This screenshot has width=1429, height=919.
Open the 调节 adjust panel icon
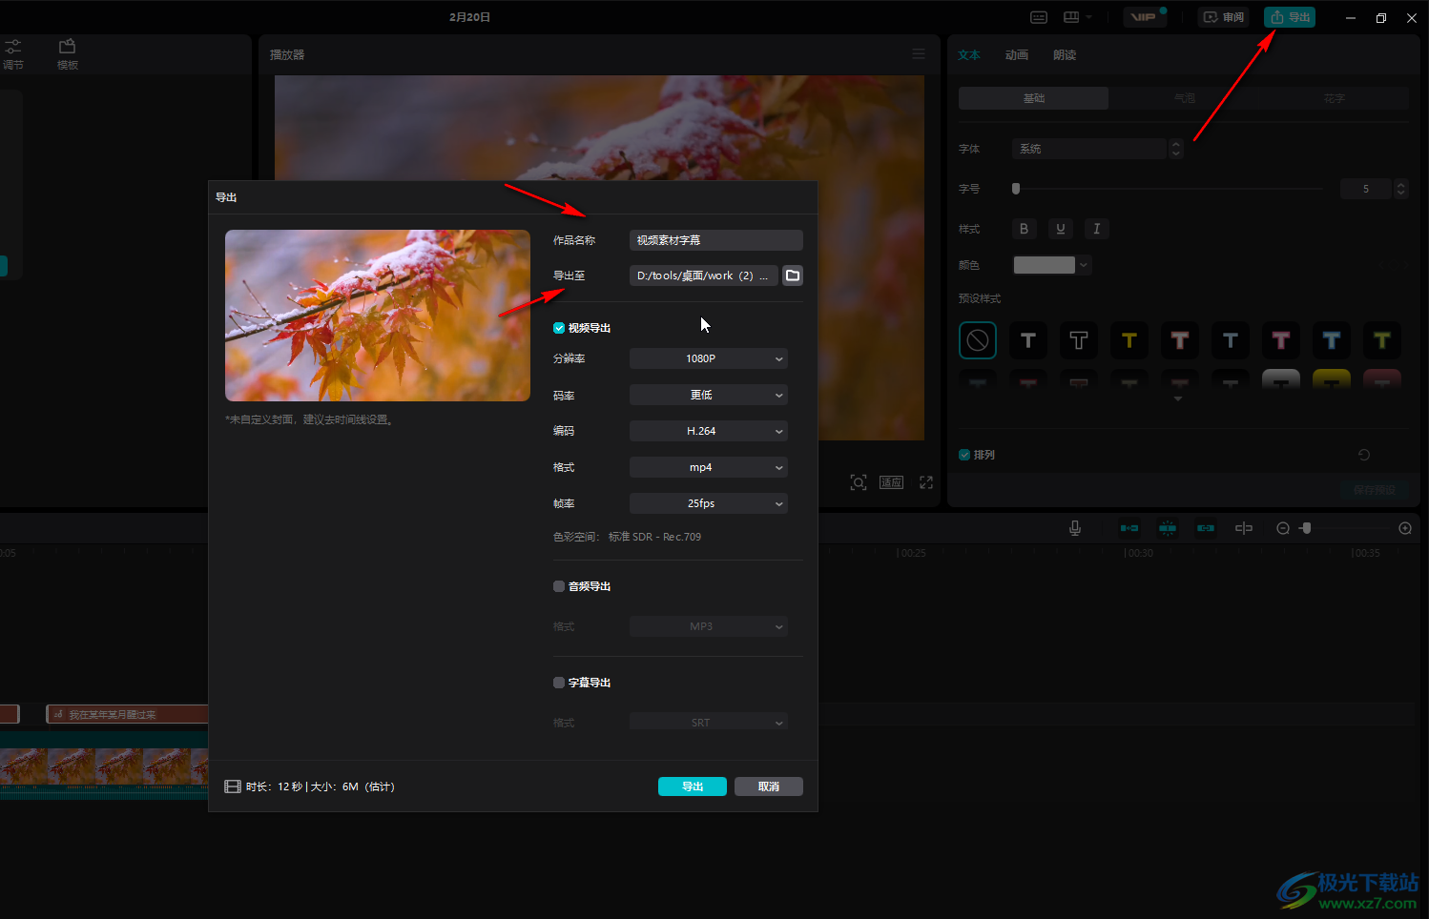point(13,54)
